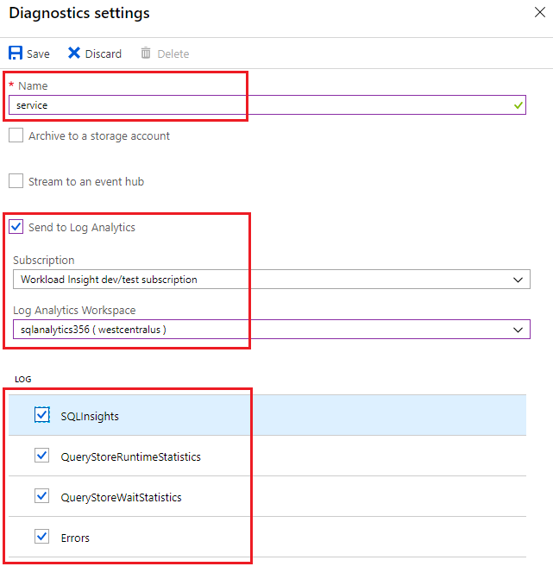The image size is (553, 579).
Task: Uncheck the SQLInsights log checkbox
Action: (x=42, y=415)
